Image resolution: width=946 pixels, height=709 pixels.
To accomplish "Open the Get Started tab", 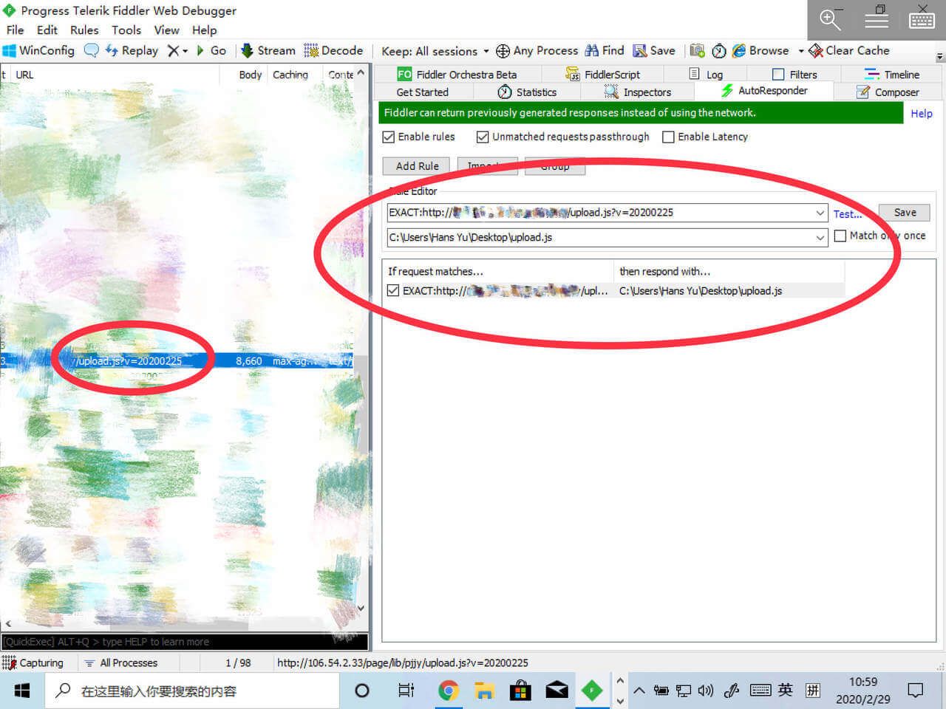I will [x=423, y=92].
